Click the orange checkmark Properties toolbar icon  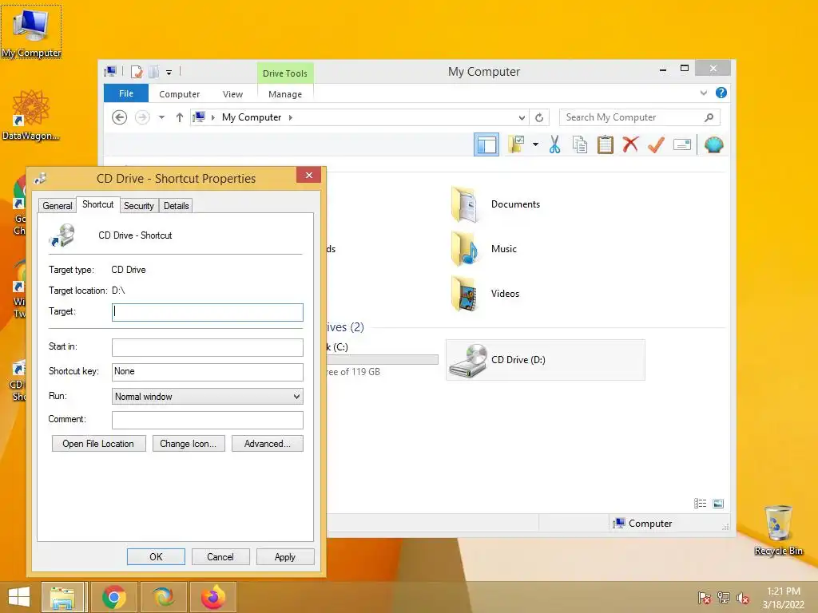[656, 144]
